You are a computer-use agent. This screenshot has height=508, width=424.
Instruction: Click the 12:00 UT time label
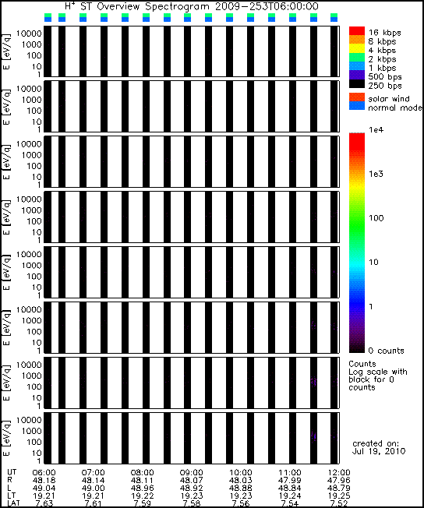[x=339, y=473]
